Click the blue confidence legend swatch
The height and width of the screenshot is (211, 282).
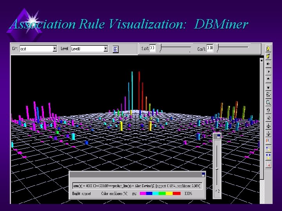click(x=149, y=193)
